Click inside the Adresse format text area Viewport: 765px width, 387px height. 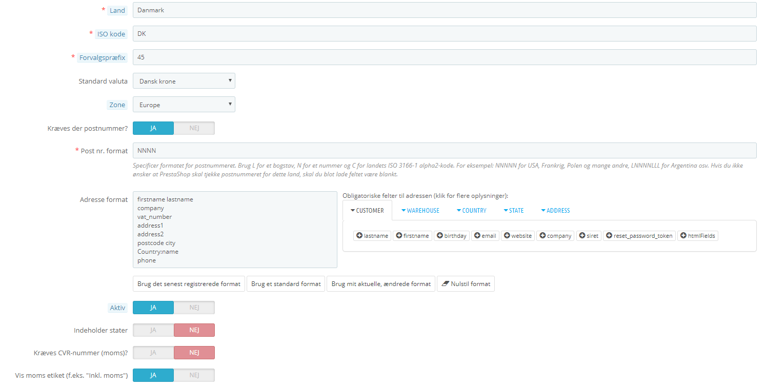tap(235, 230)
